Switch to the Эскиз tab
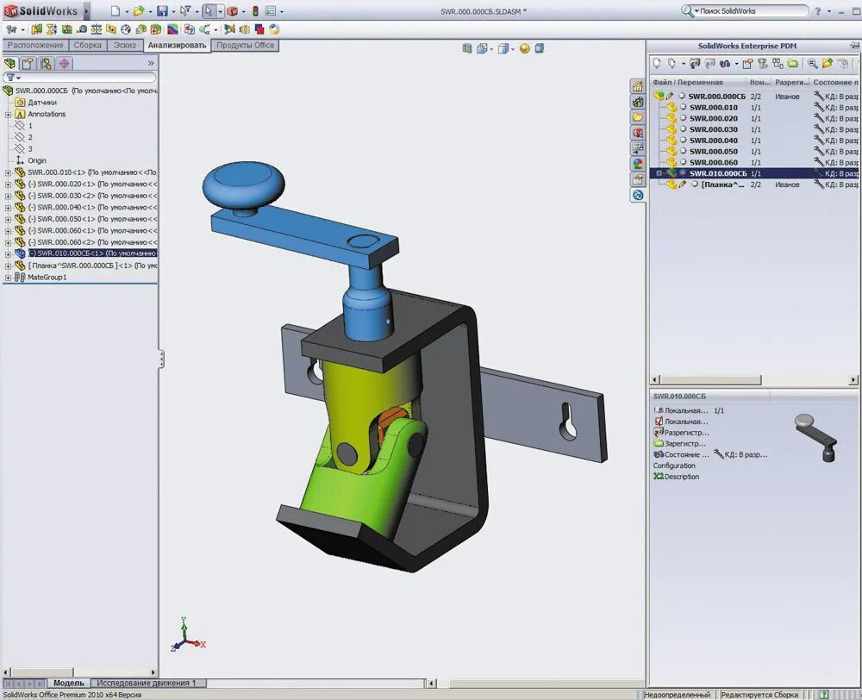The height and width of the screenshot is (700, 862). 125,45
